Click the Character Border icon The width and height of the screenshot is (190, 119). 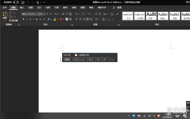coord(70,14)
